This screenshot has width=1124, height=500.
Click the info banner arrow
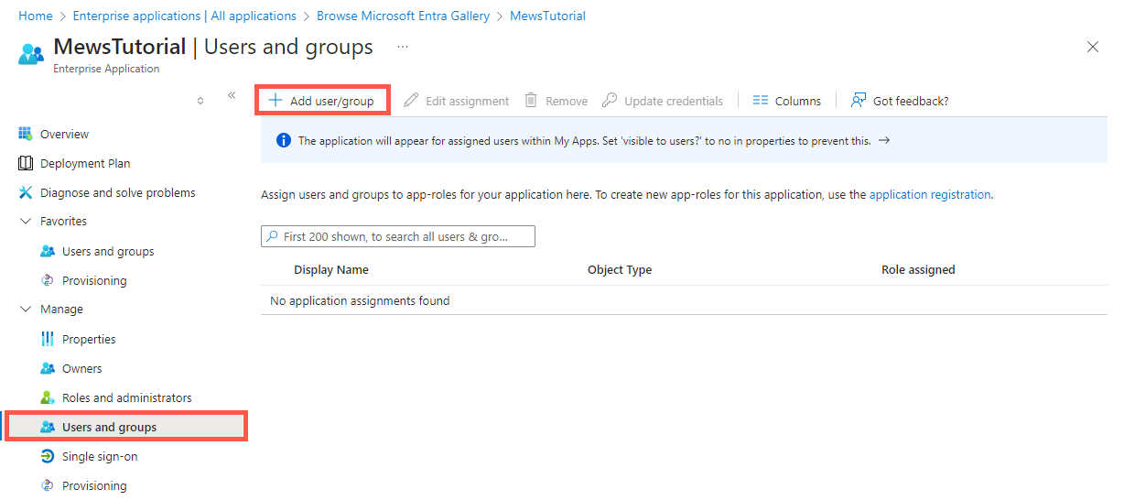[883, 141]
